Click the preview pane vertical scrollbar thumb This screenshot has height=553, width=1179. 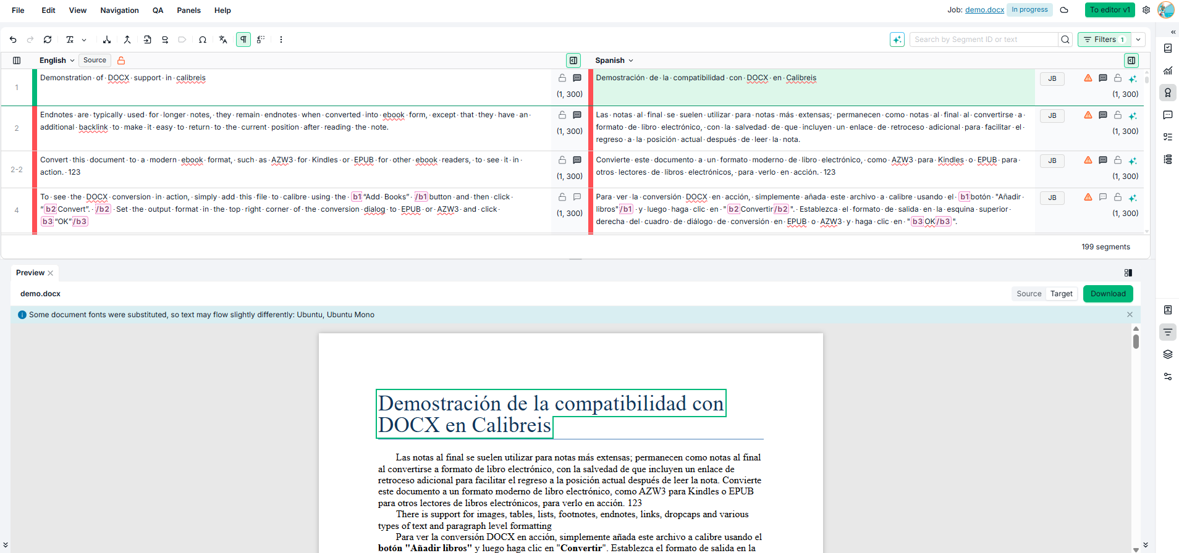tap(1136, 341)
